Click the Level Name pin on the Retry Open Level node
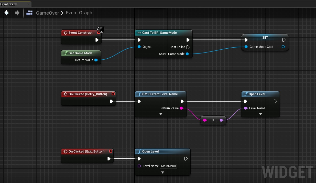The width and height of the screenshot is (316, 183). pos(246,108)
